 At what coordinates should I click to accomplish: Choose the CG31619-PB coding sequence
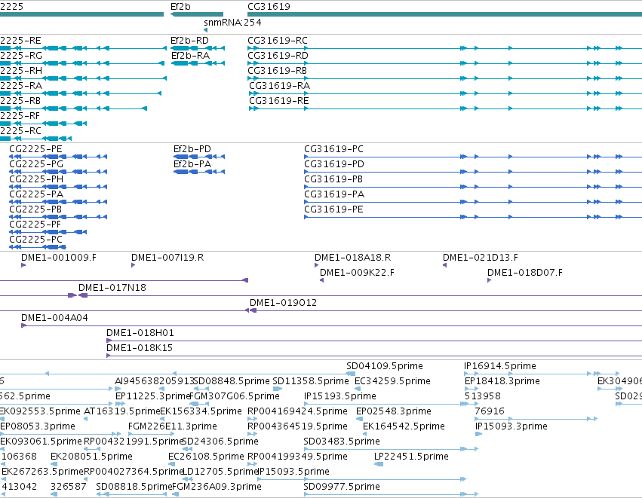pos(333,179)
